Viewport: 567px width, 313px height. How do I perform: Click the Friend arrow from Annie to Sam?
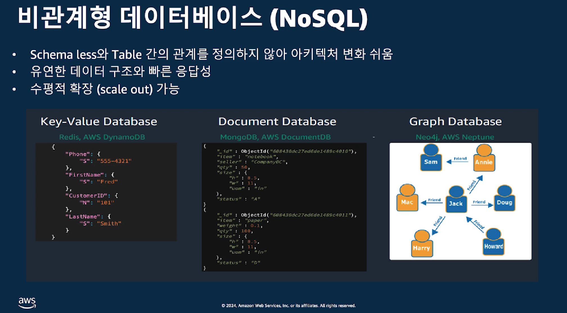coord(458,160)
